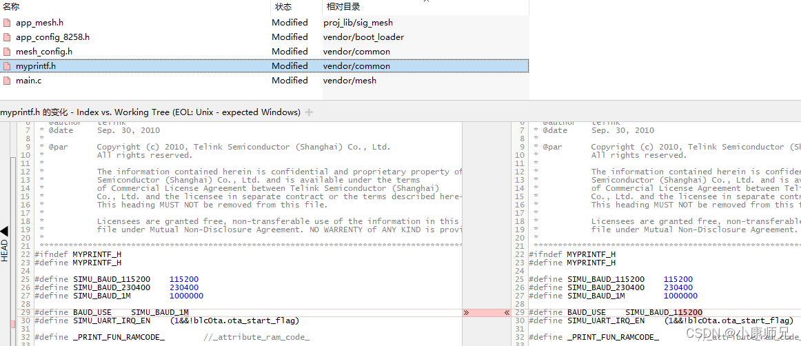Image resolution: width=801 pixels, height=346 pixels.
Task: Click the 'BAUD_USE SIMU_BAUD_1M' line in the left pane
Action: point(112,312)
